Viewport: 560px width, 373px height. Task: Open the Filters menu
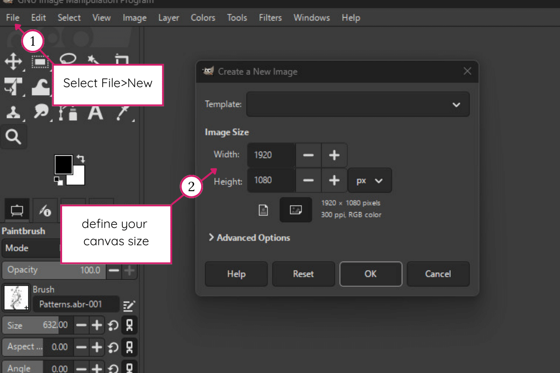point(270,18)
